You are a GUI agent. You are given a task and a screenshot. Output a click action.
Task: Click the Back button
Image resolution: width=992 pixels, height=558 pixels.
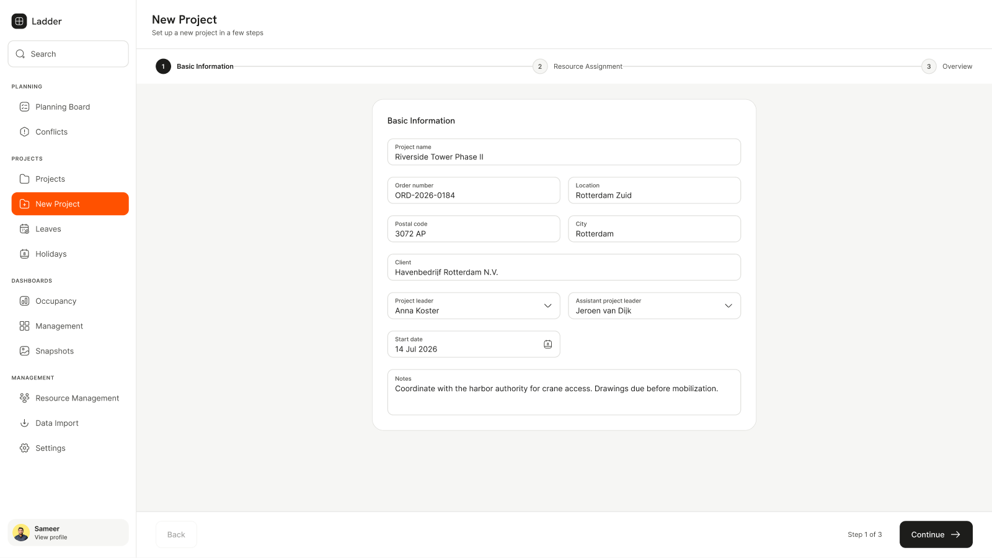(x=176, y=534)
